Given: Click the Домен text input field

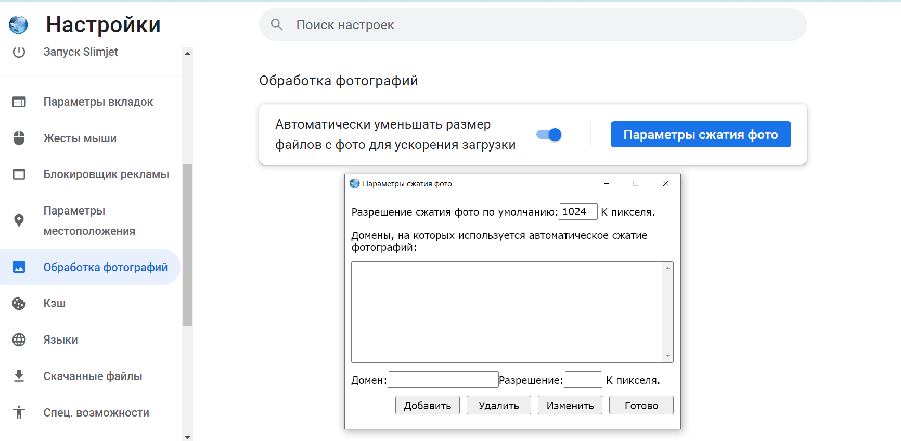Looking at the screenshot, I should tap(443, 380).
